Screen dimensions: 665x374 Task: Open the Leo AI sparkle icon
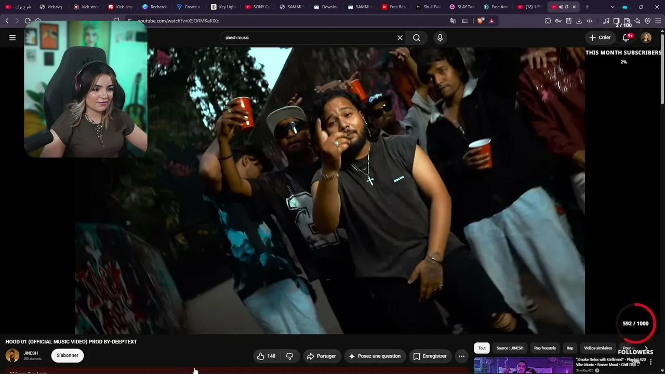637,21
